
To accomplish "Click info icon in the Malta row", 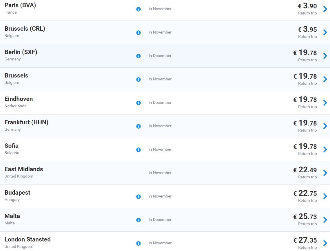I will pos(138,220).
